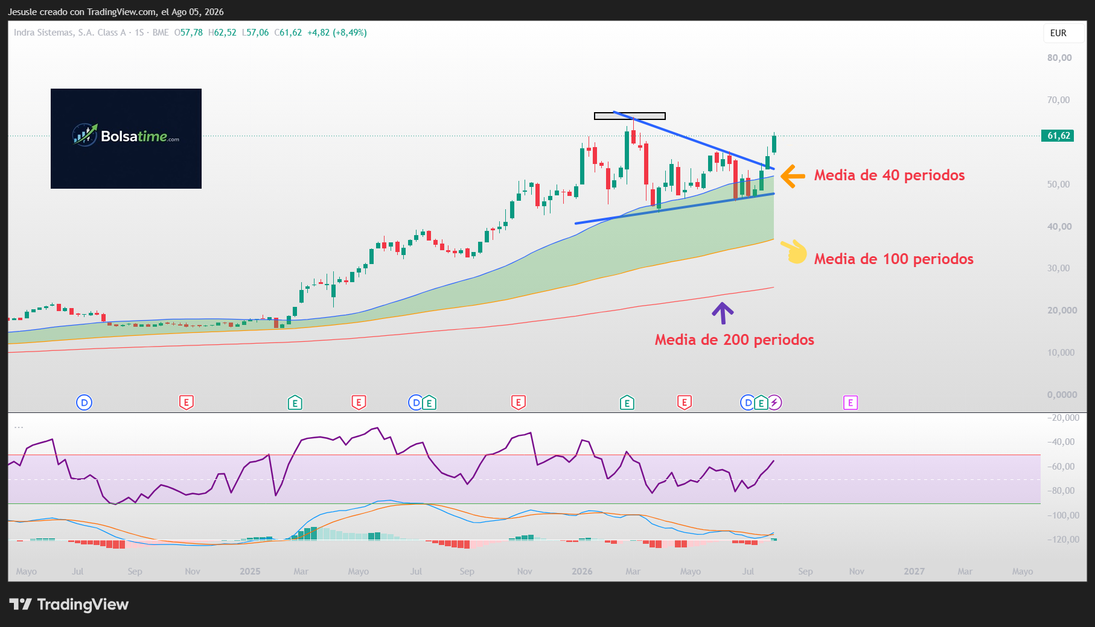The width and height of the screenshot is (1095, 627).
Task: Select the close value C61,62
Action: [x=288, y=33]
